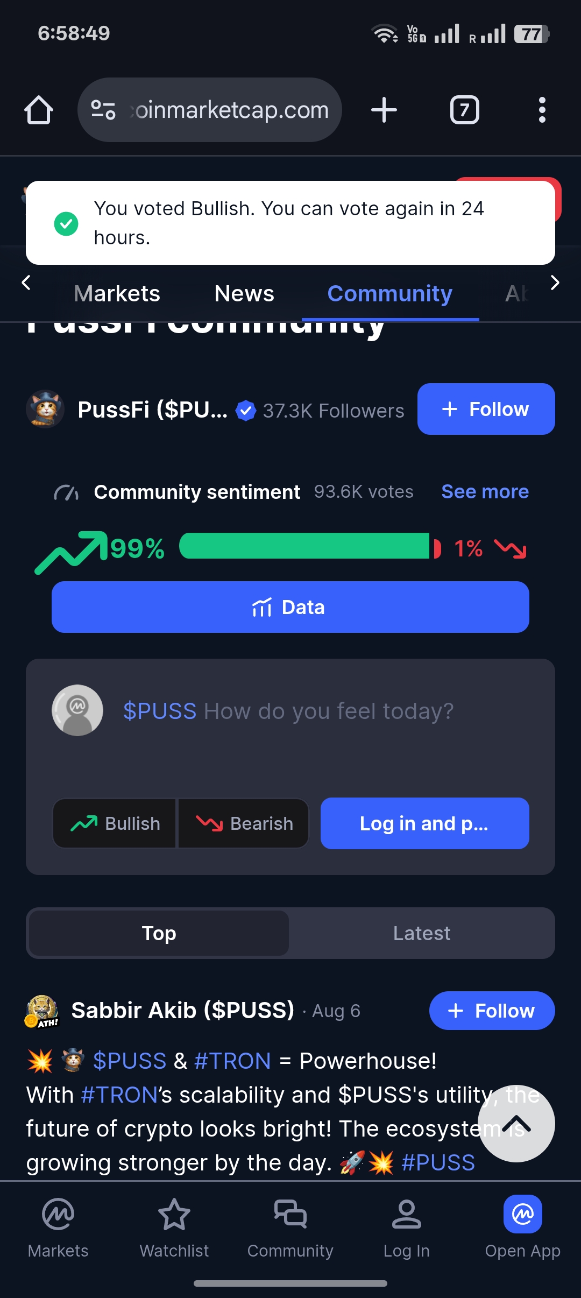Screen dimensions: 581x1298
Task: Tap the site settings icon in address bar
Action: click(x=103, y=110)
